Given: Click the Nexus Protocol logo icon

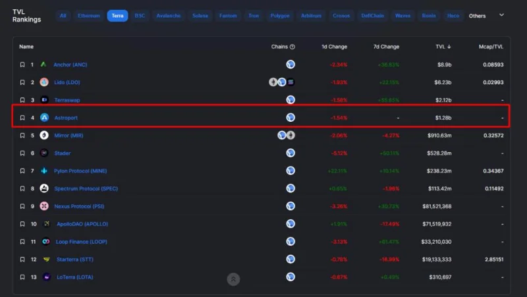Looking at the screenshot, I should [44, 206].
